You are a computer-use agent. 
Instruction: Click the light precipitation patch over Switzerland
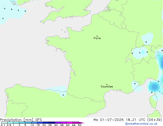[140, 53]
